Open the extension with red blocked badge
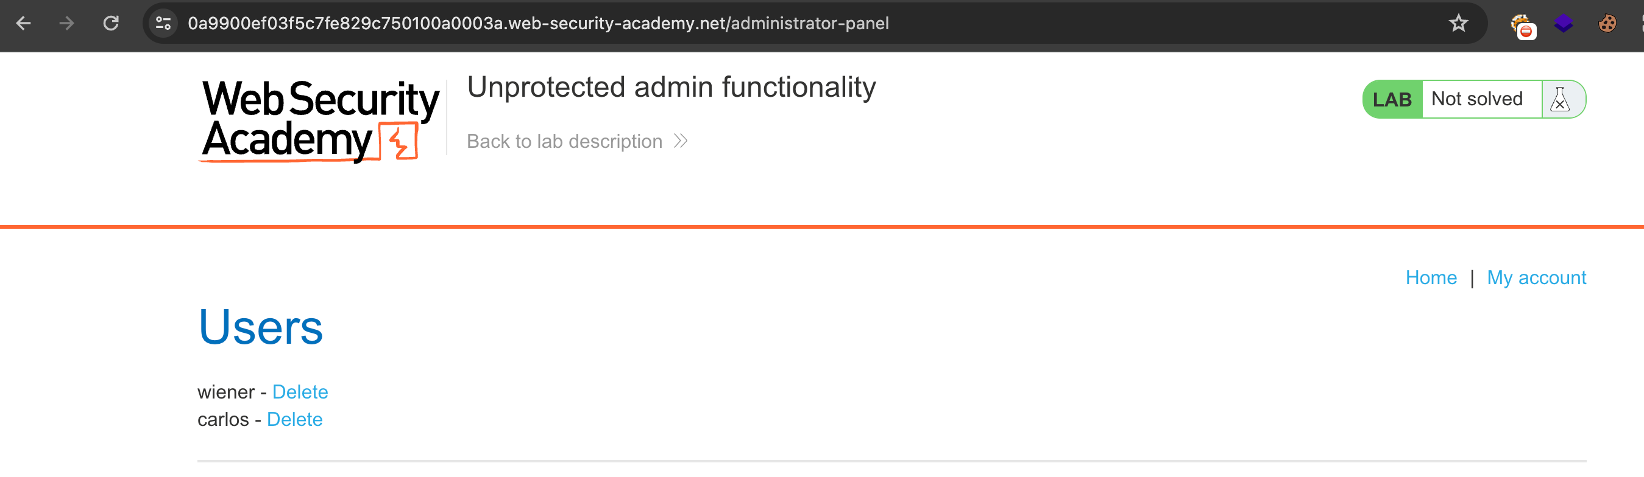 coord(1522,26)
